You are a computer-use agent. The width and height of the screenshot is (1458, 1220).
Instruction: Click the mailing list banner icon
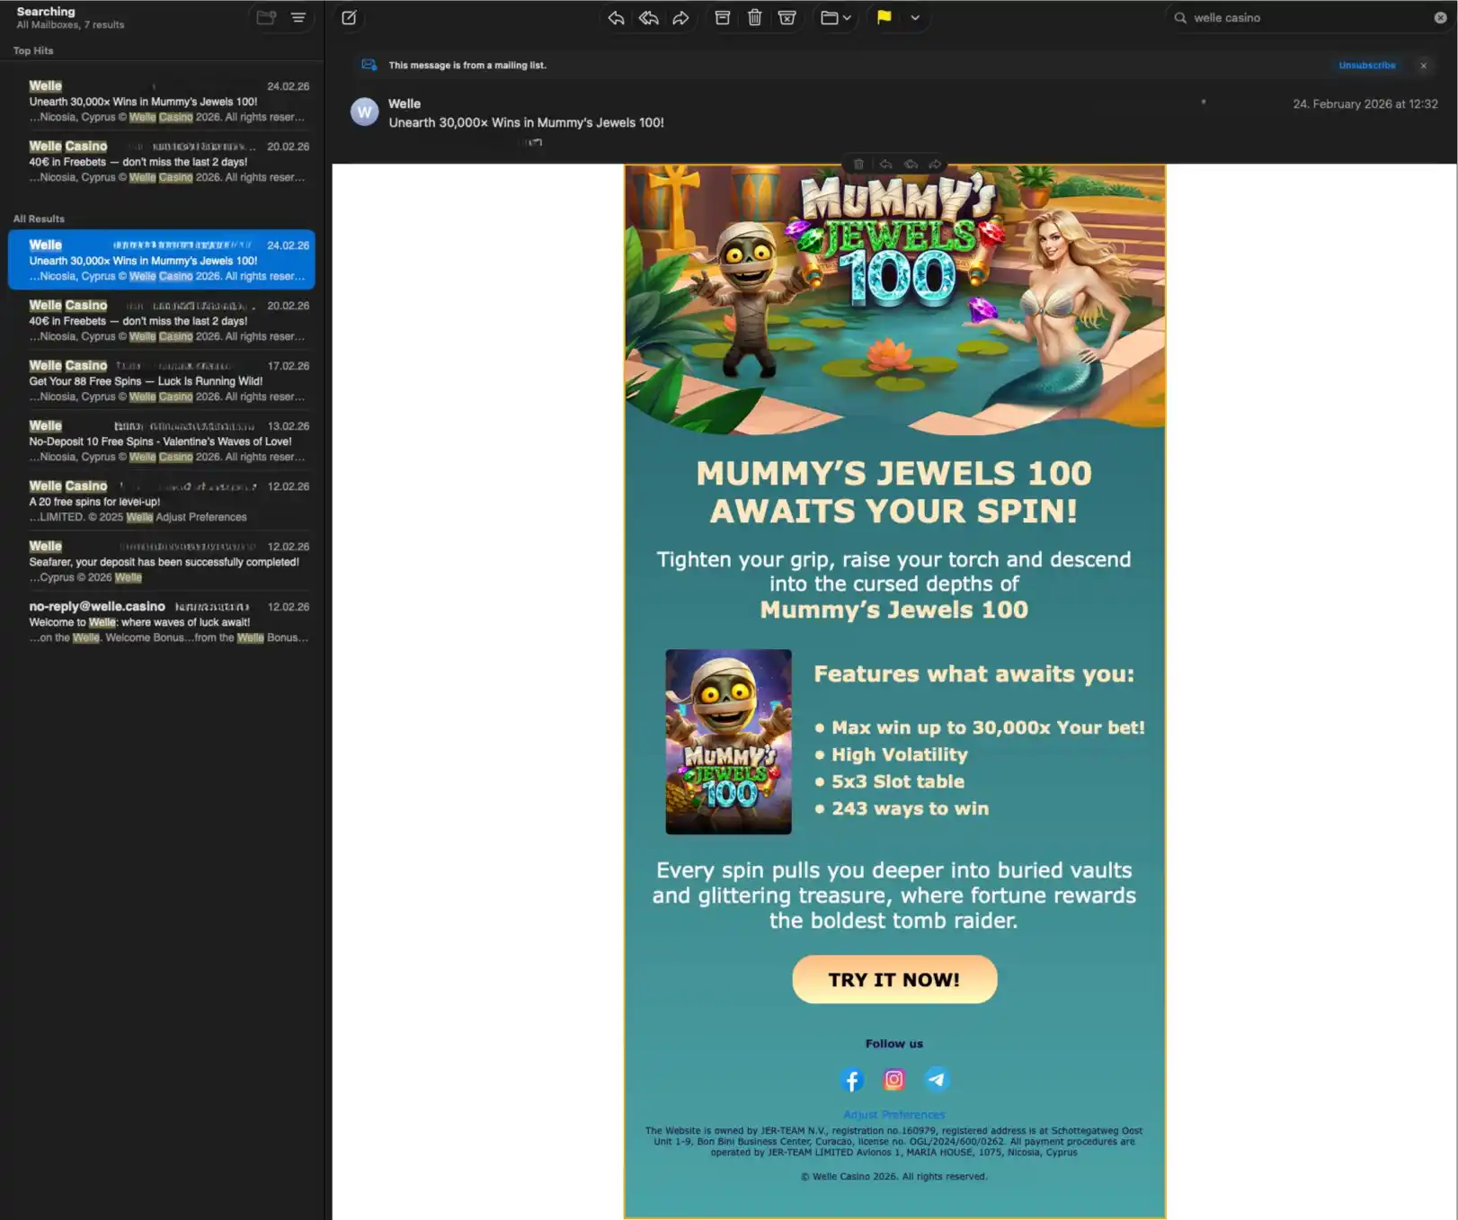(x=369, y=65)
